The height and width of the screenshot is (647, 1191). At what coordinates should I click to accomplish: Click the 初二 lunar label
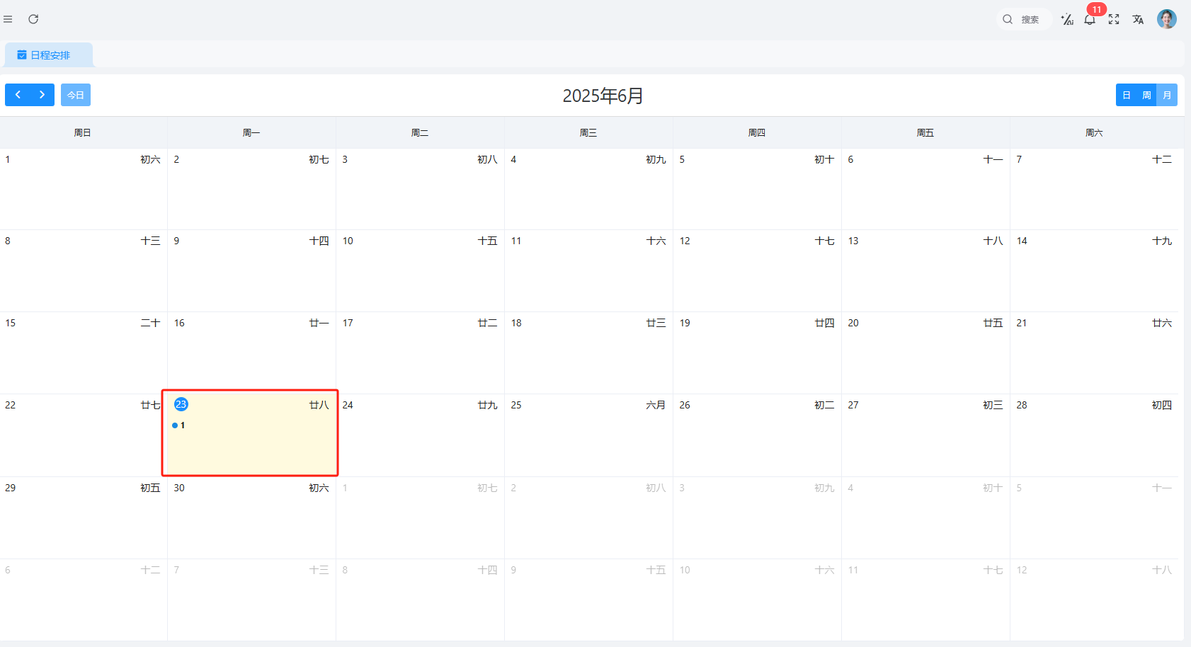(824, 405)
